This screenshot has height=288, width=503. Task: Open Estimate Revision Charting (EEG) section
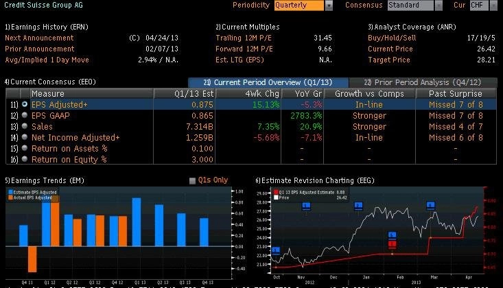click(x=315, y=180)
